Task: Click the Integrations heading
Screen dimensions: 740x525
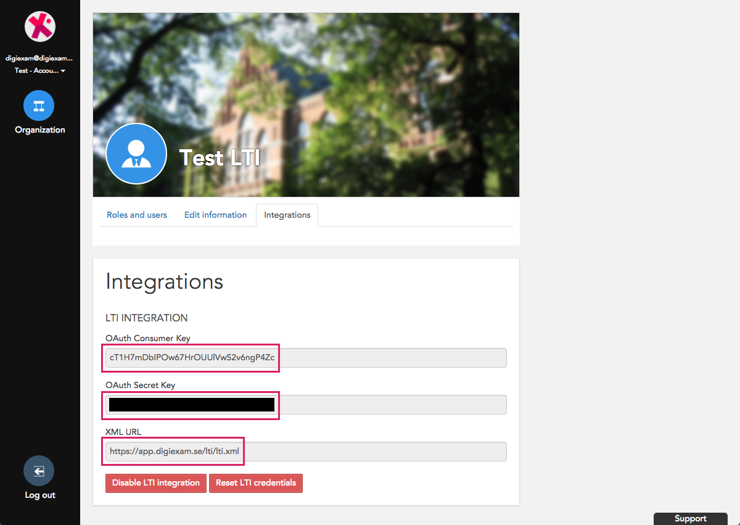Action: pyautogui.click(x=164, y=282)
